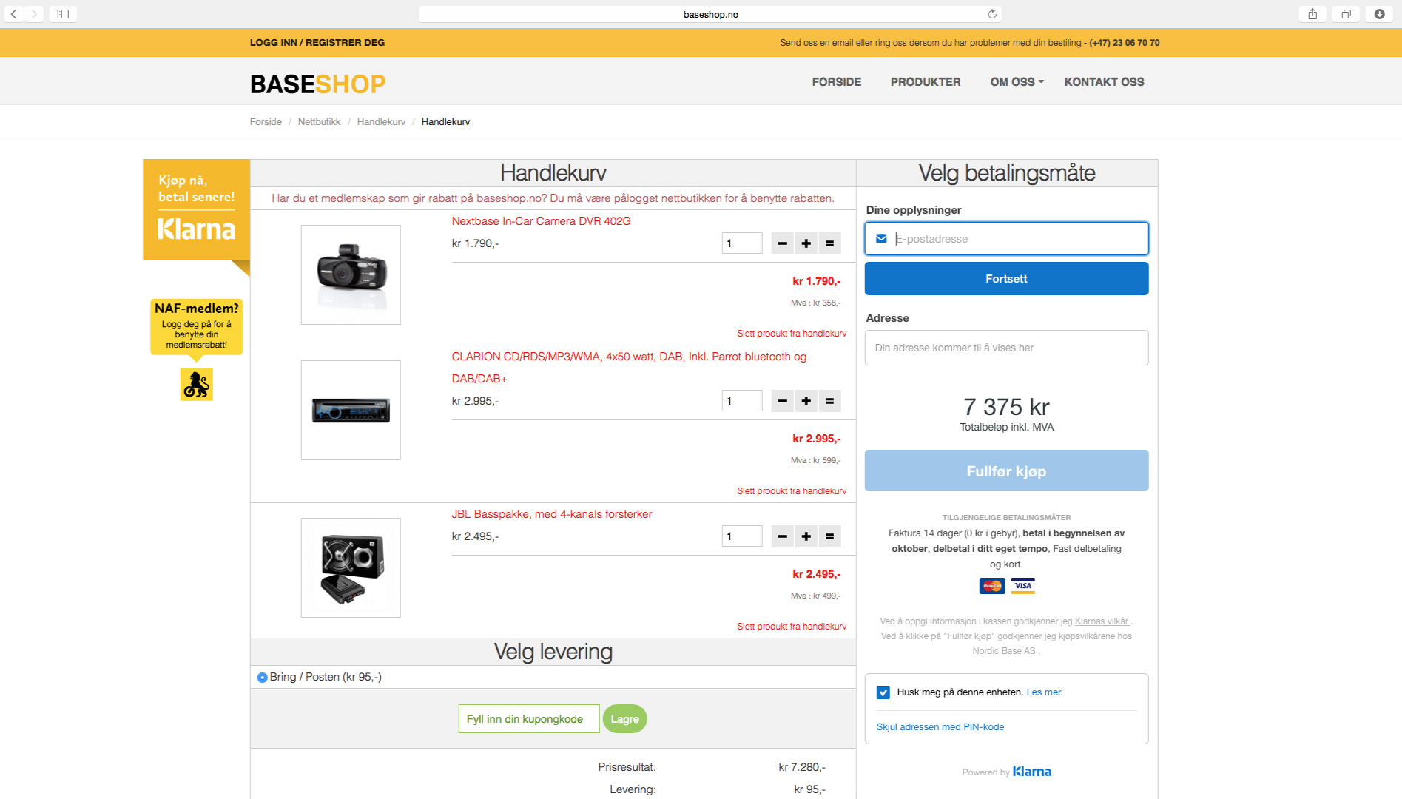Update CLARION stereo quantity with equals button

[829, 401]
